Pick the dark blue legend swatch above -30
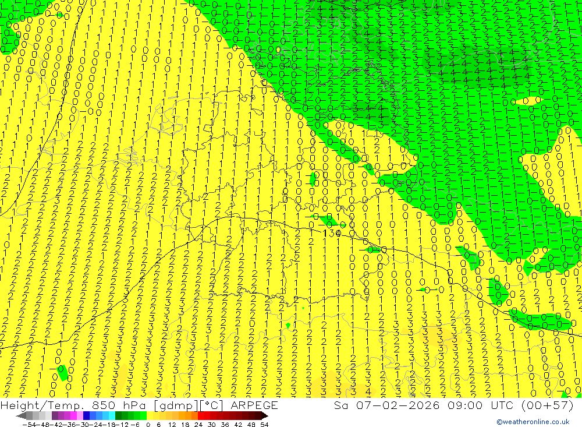582x427 pixels. click(x=86, y=416)
